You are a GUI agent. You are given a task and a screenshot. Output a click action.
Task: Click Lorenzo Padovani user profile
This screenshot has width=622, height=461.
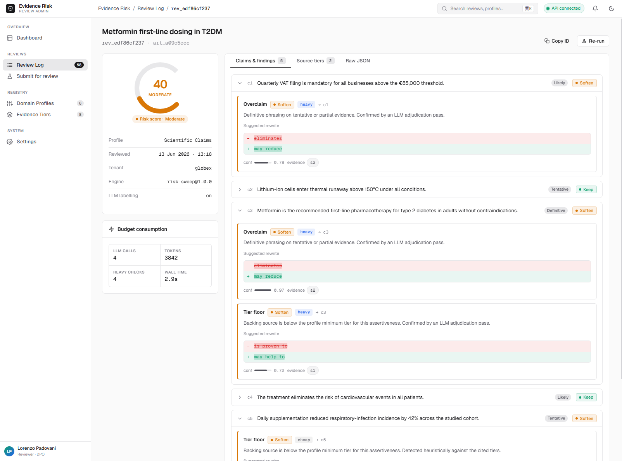45,451
